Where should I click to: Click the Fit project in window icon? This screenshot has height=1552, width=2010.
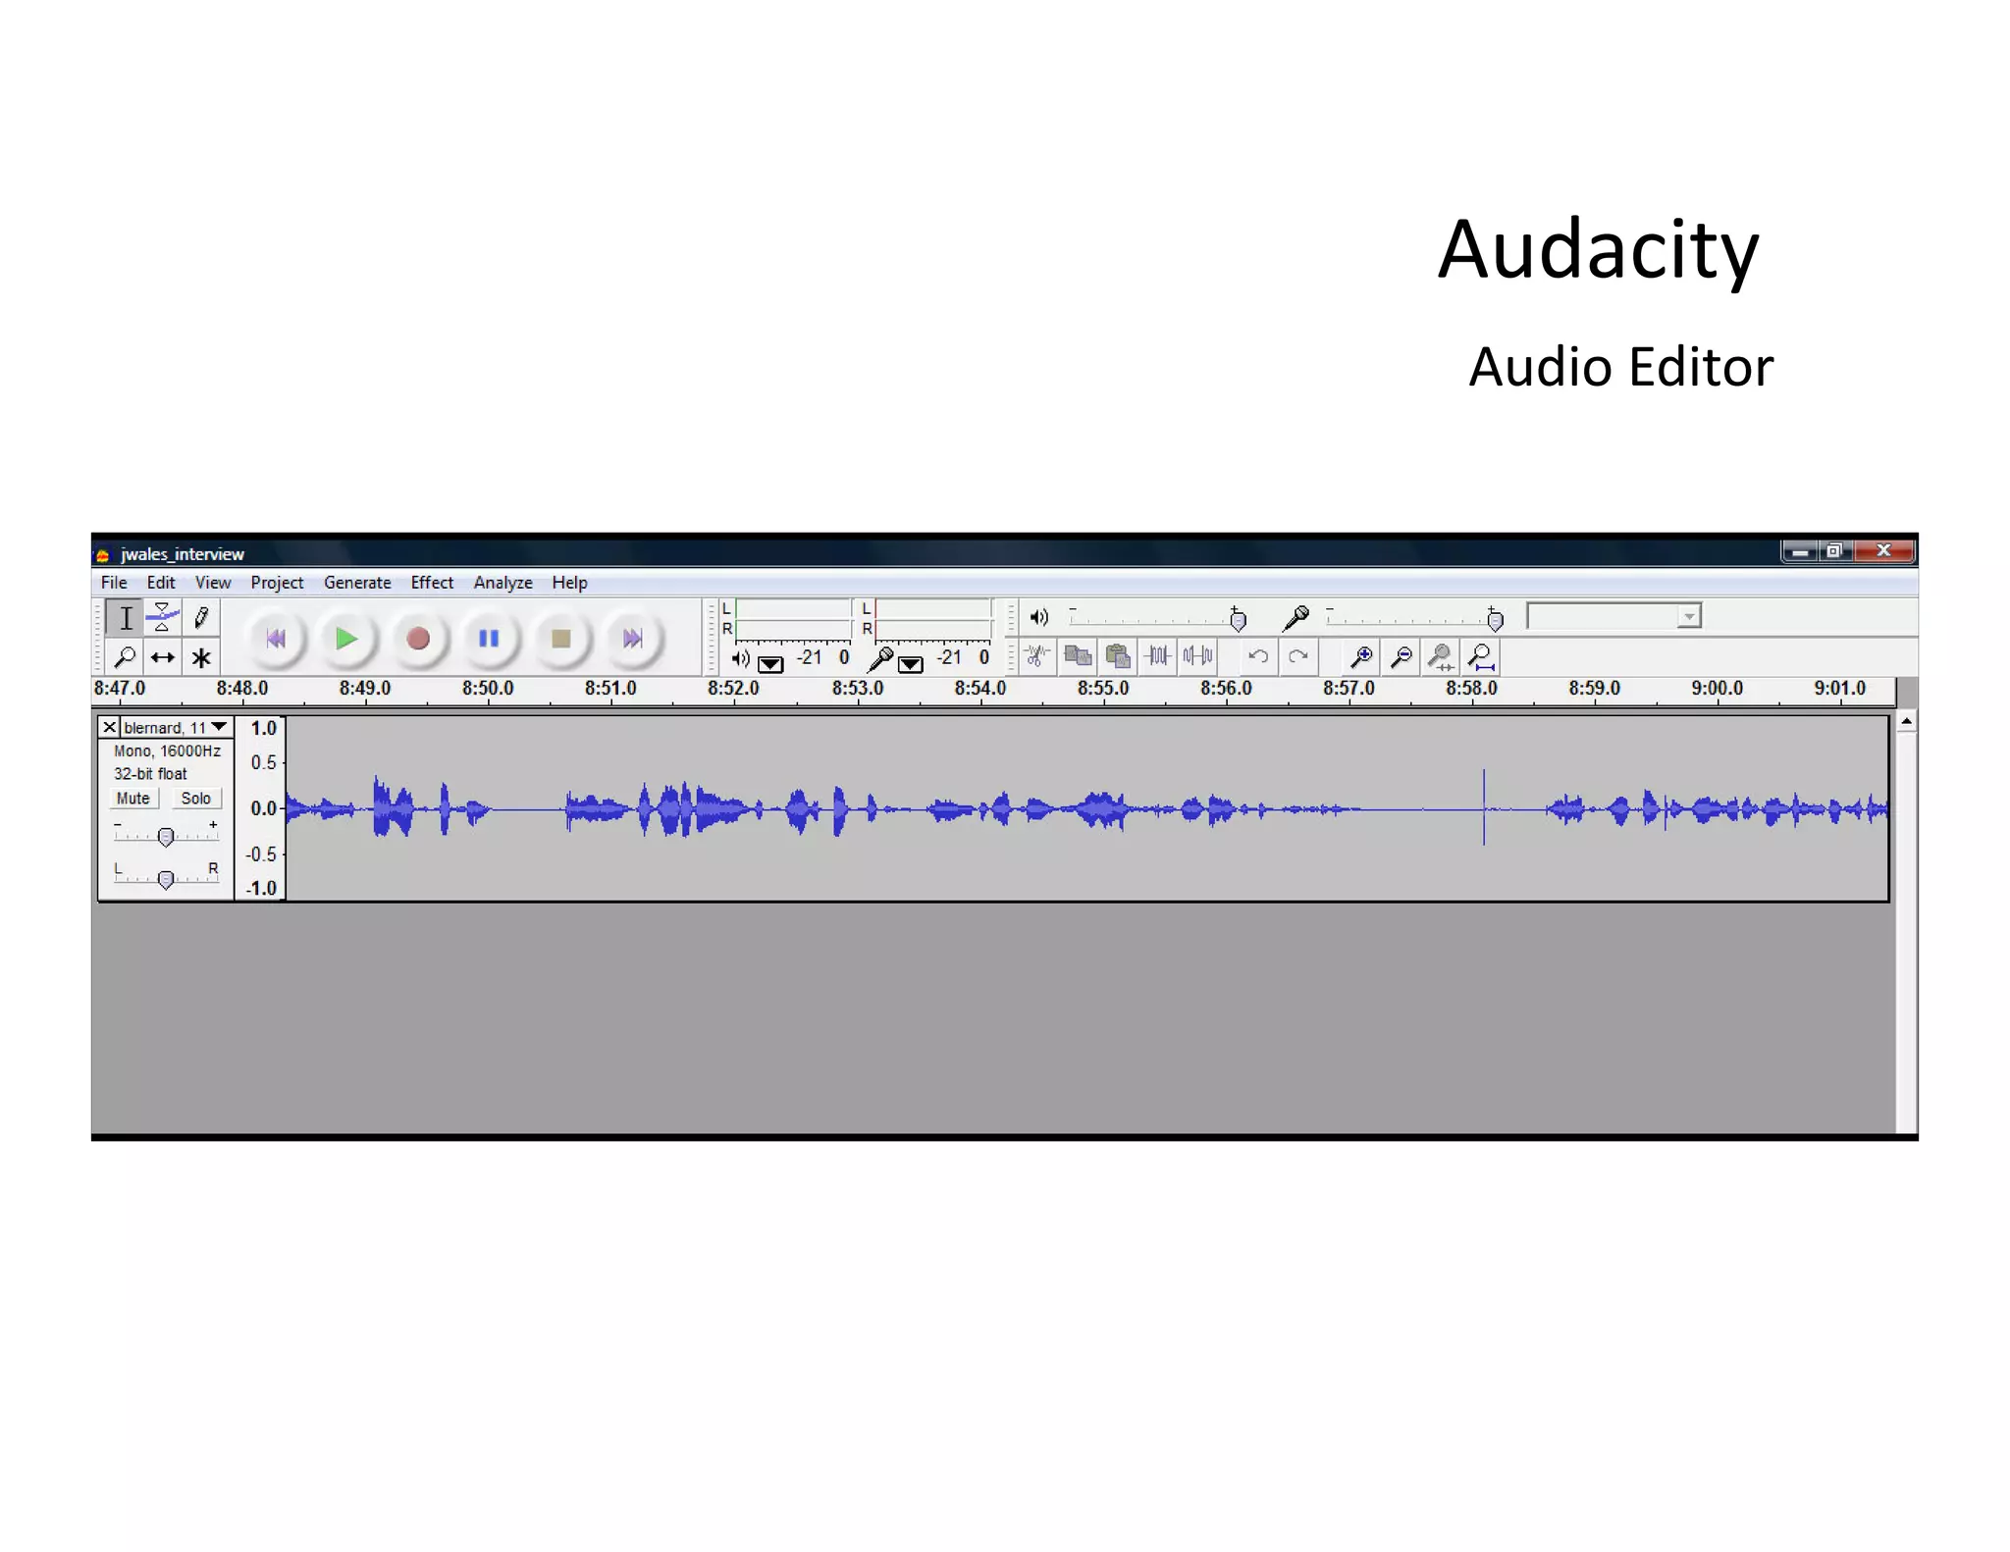(x=1481, y=656)
